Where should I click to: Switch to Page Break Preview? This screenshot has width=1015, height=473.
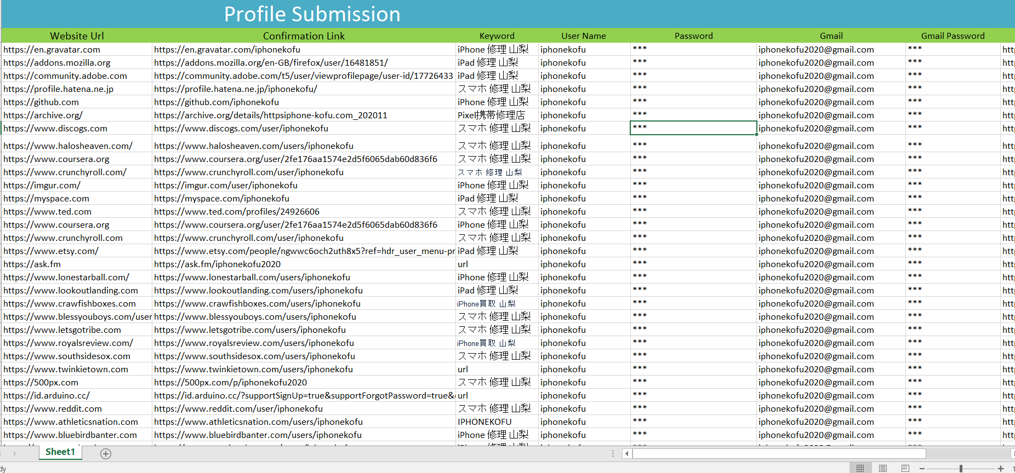[905, 468]
